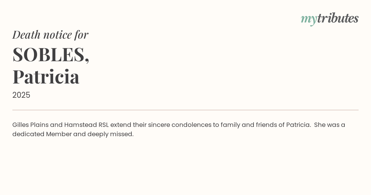Click "deeply missed." at the paragraph end
This screenshot has height=195, width=371.
pyautogui.click(x=110, y=134)
